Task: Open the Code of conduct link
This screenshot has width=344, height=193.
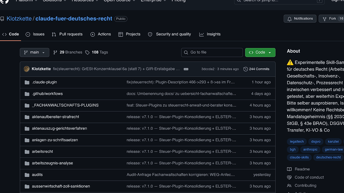Action: coord(305,177)
